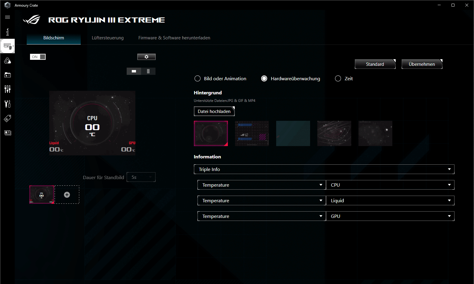Open the Tools wrench and screwdriver icon
474x284 pixels.
[x=8, y=104]
